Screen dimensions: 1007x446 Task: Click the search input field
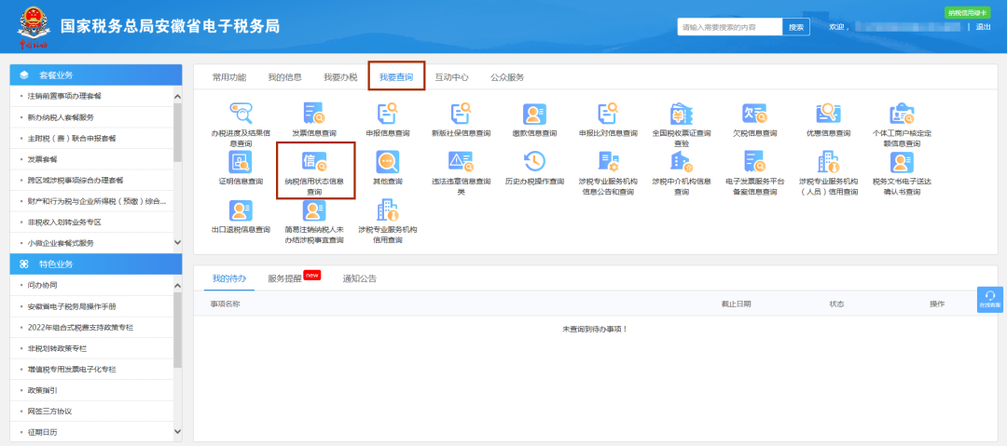(729, 27)
